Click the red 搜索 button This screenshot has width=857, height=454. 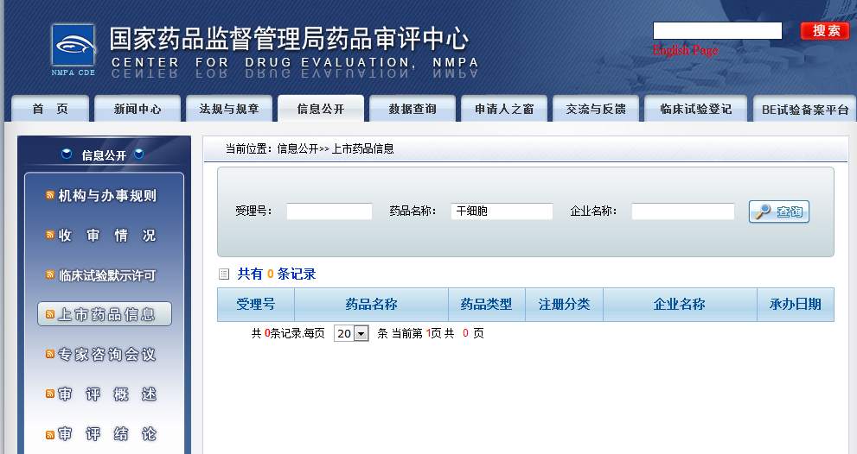(825, 30)
